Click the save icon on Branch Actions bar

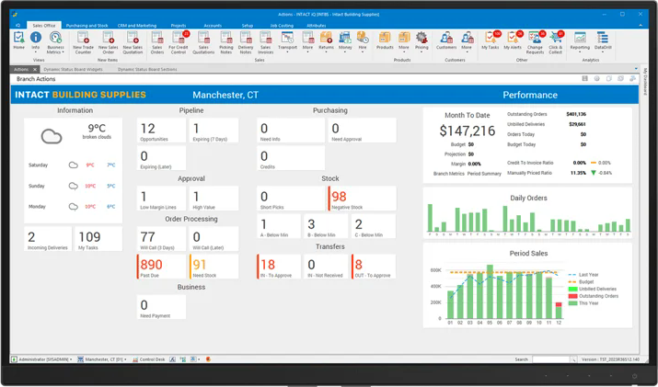(x=585, y=79)
